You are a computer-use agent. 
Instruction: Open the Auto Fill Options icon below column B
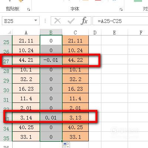pos(67,145)
